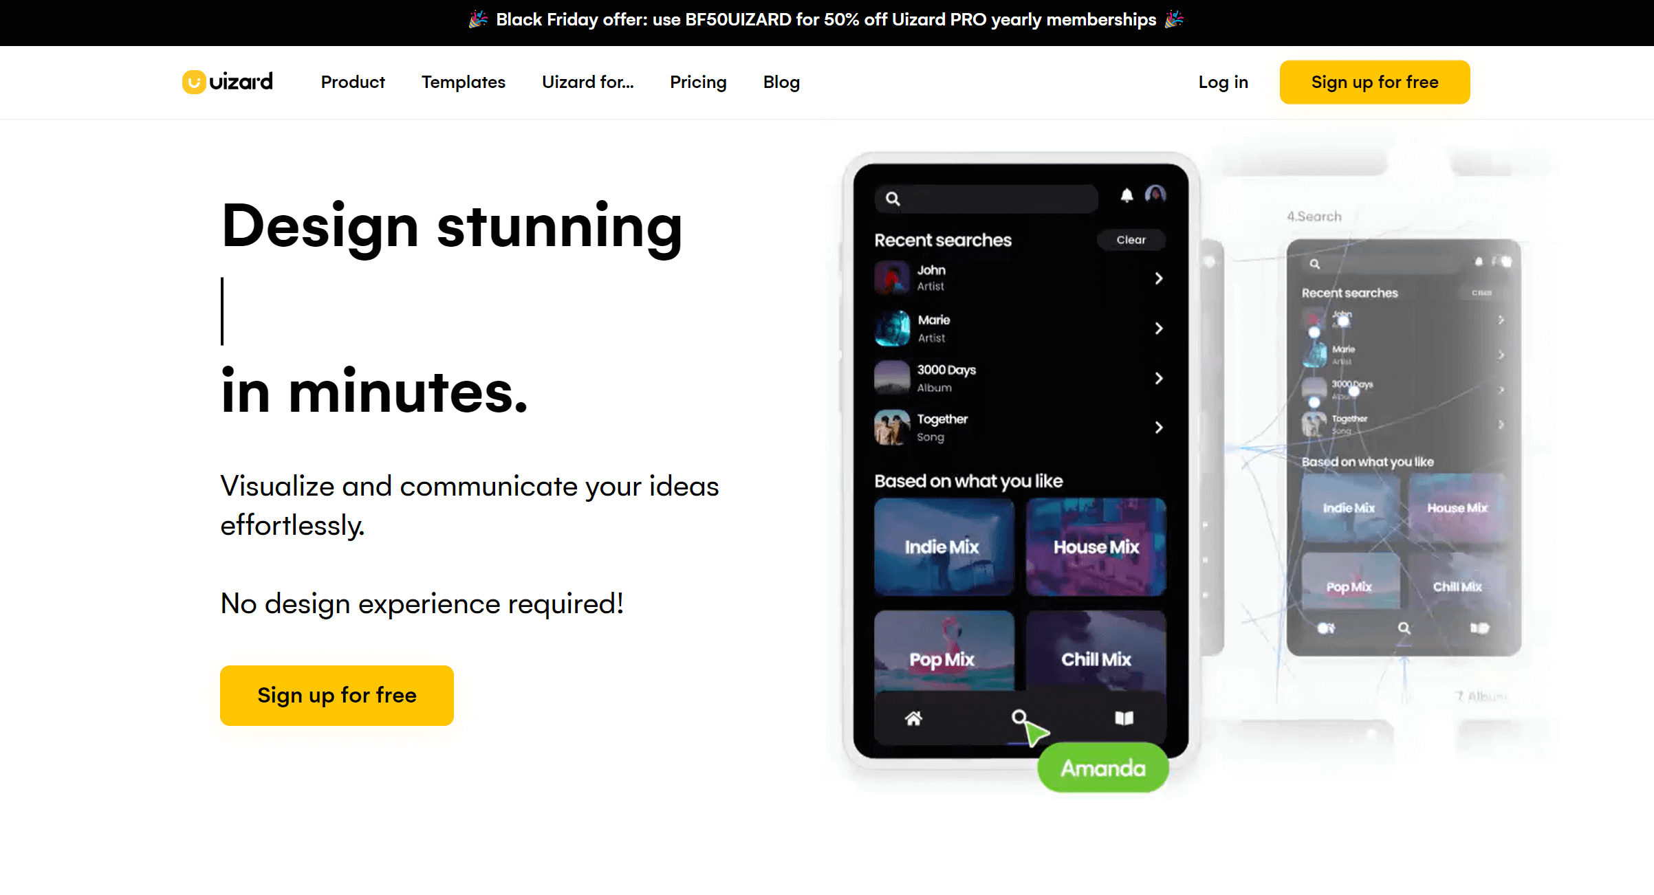The image size is (1654, 895).
Task: Select the Pricing menu tab
Action: pos(698,82)
